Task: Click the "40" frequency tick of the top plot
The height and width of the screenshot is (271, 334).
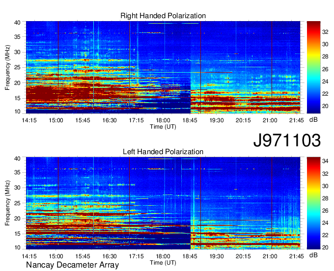Action: [18, 23]
